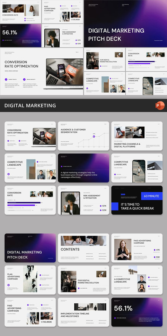Click the CONTENTS title text
Screen dimensions: 167x336
click(x=70, y=249)
